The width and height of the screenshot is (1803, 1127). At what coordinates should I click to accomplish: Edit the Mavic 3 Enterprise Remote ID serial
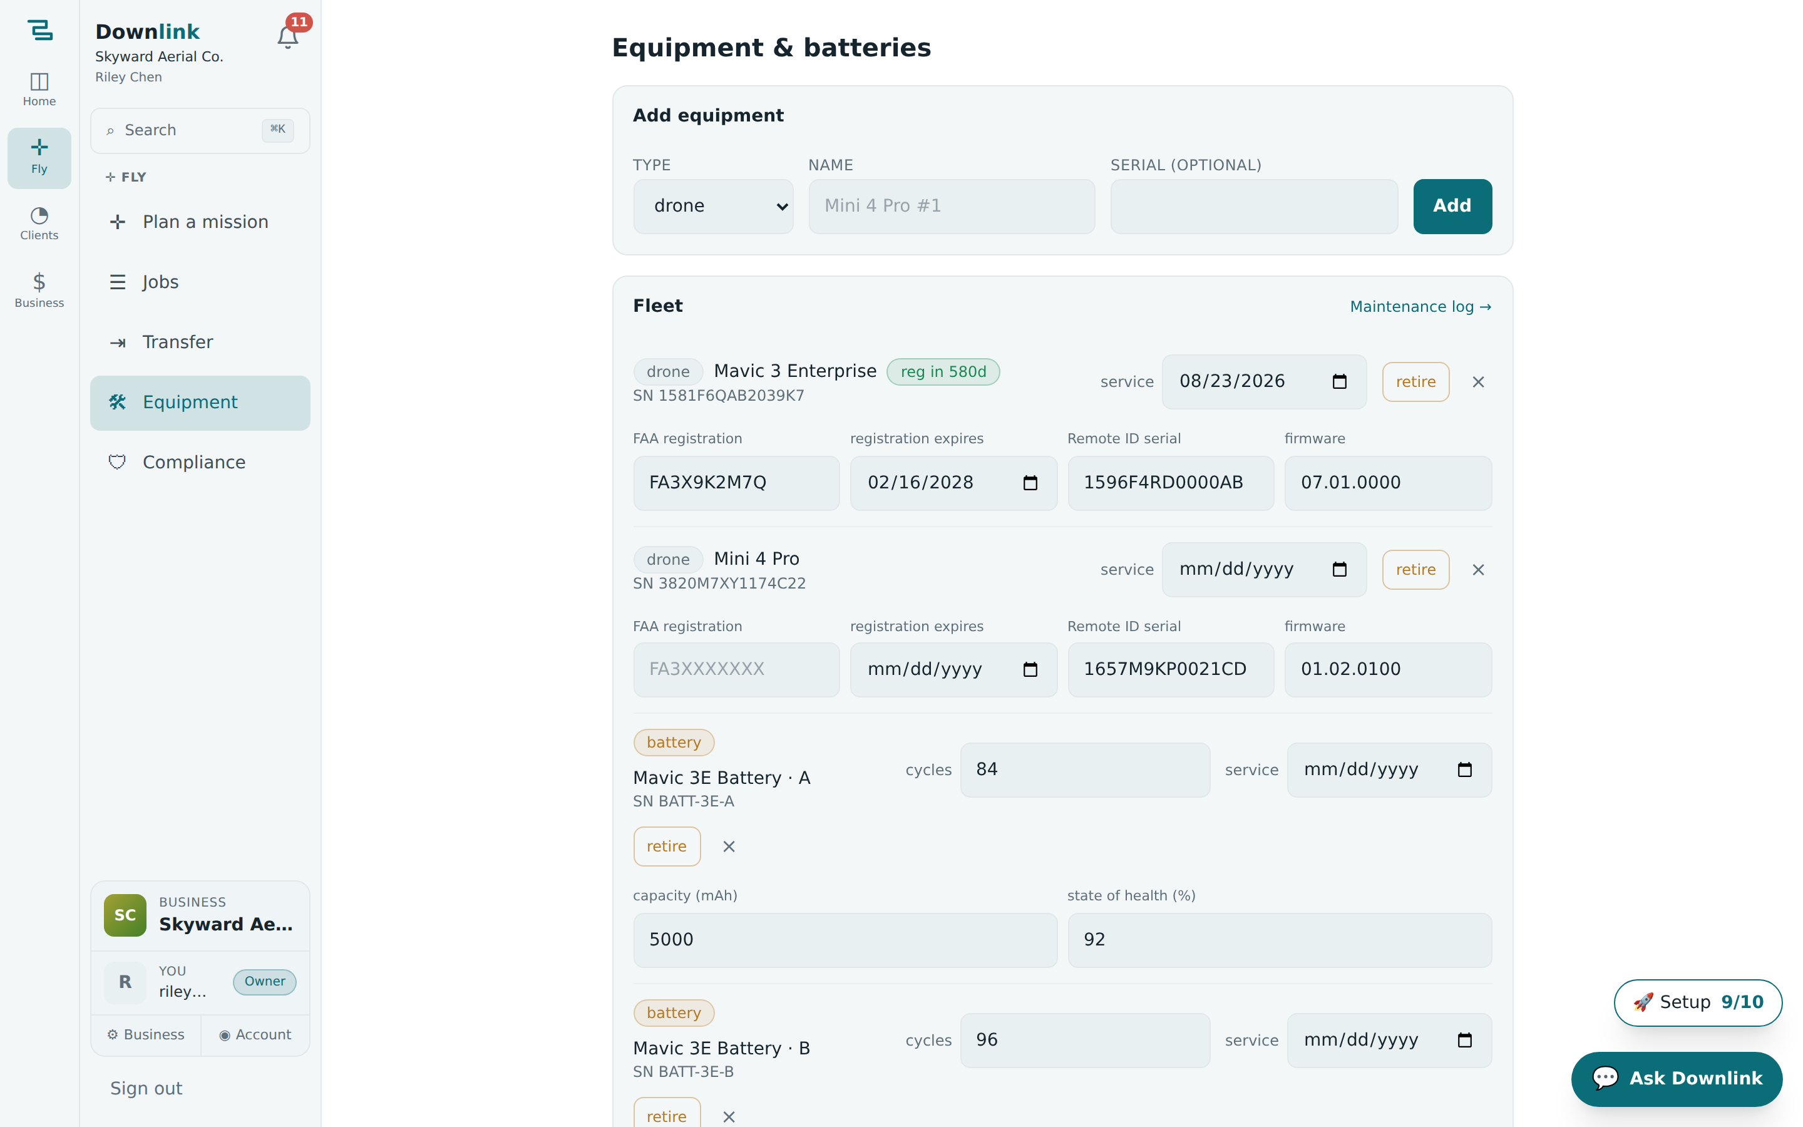(x=1171, y=483)
